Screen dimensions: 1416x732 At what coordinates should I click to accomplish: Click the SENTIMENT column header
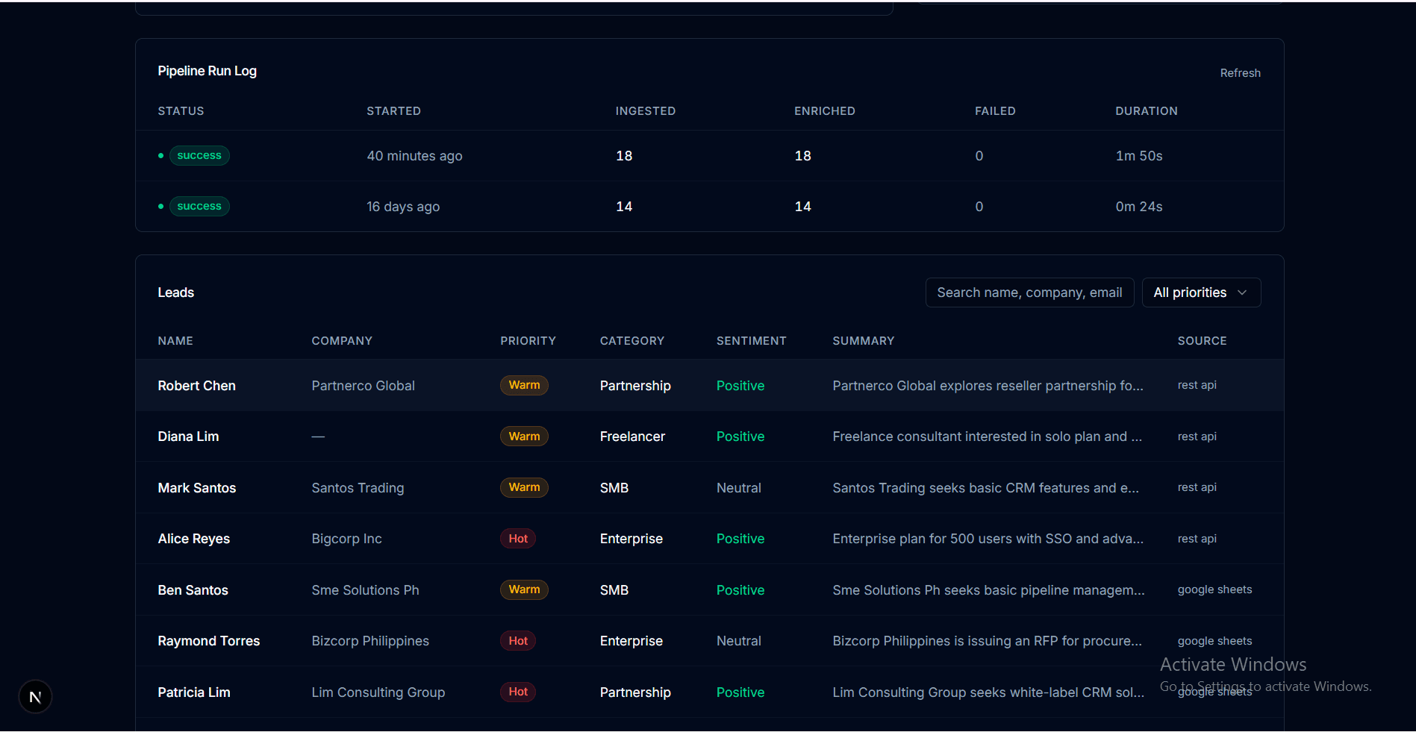[x=751, y=341]
